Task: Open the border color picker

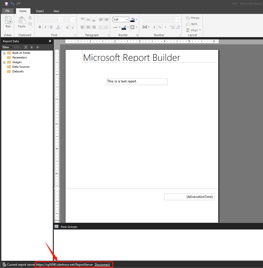Action: pos(125,27)
